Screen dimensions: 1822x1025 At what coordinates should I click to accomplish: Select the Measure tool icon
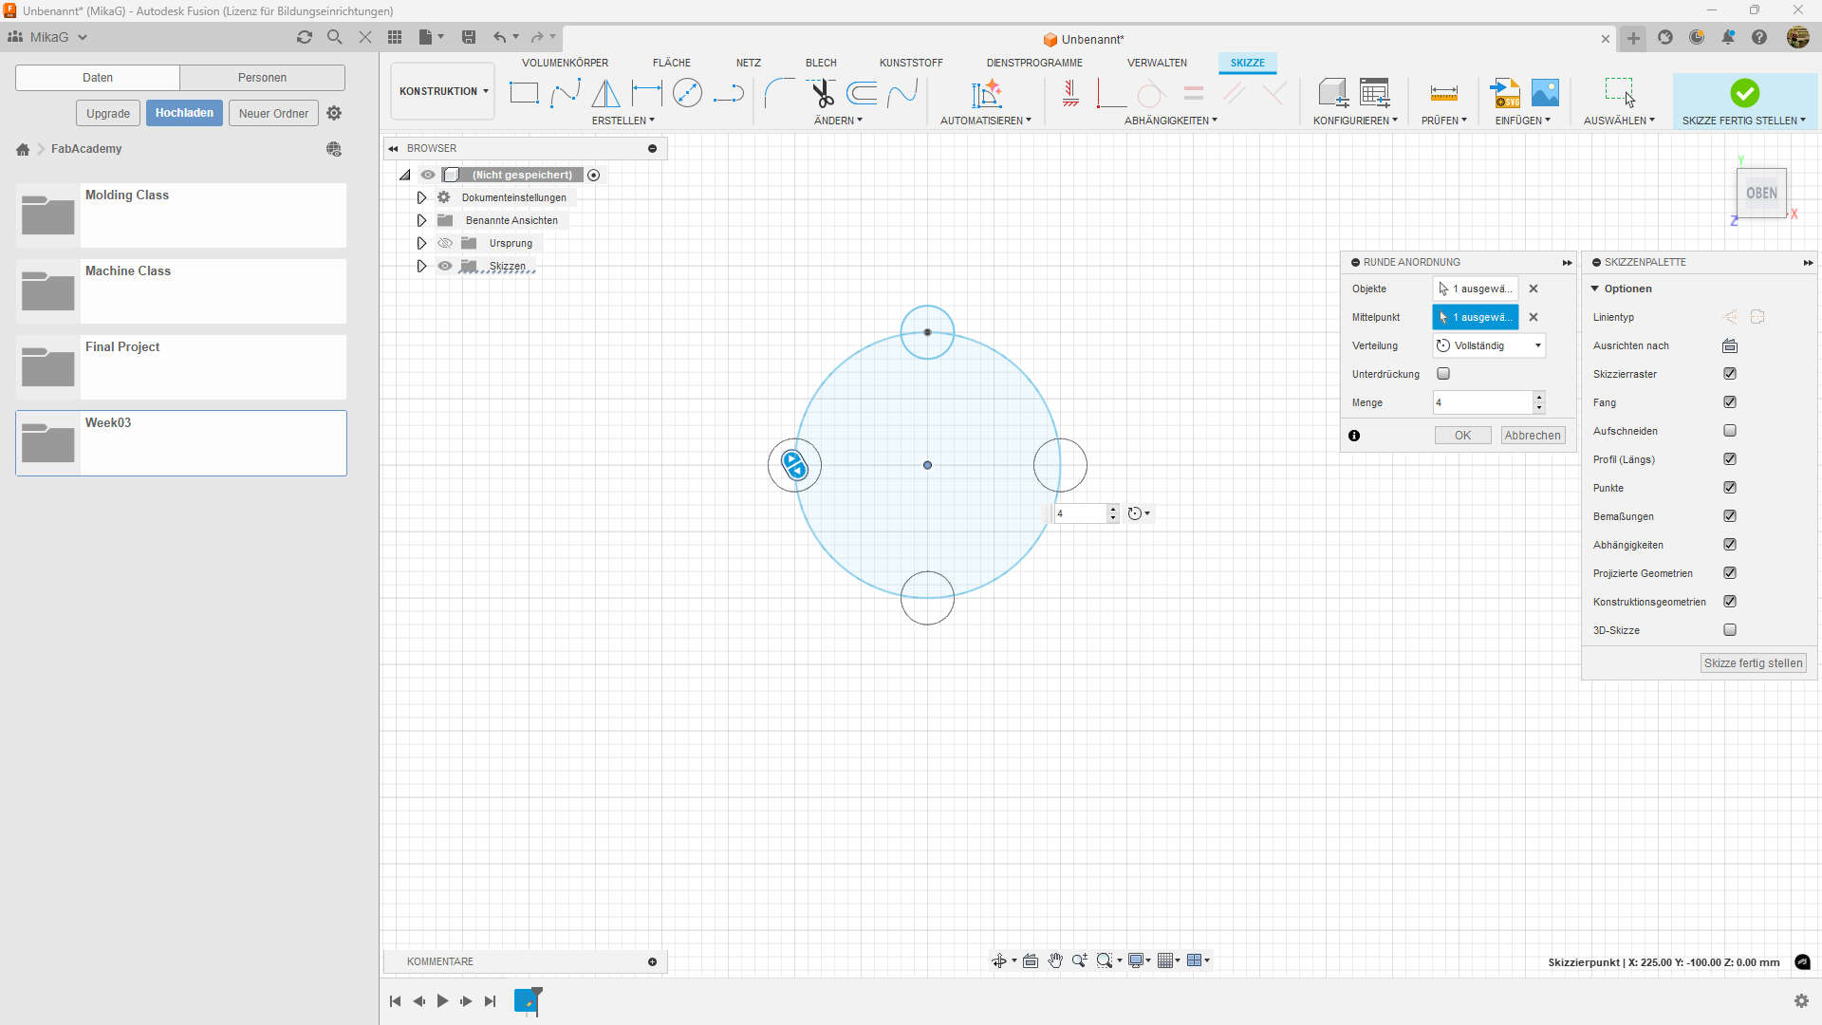coord(1443,93)
